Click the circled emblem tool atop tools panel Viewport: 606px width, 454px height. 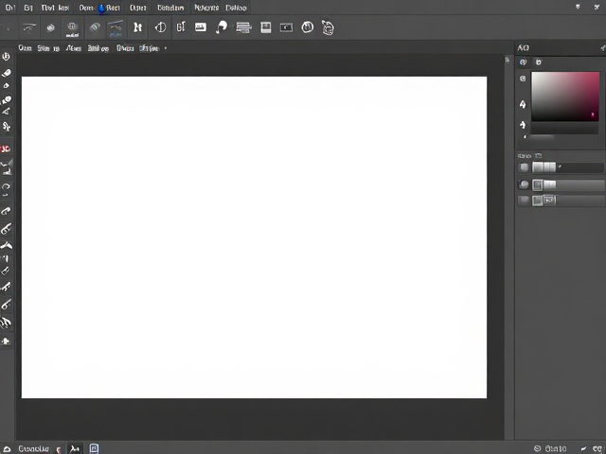click(6, 57)
